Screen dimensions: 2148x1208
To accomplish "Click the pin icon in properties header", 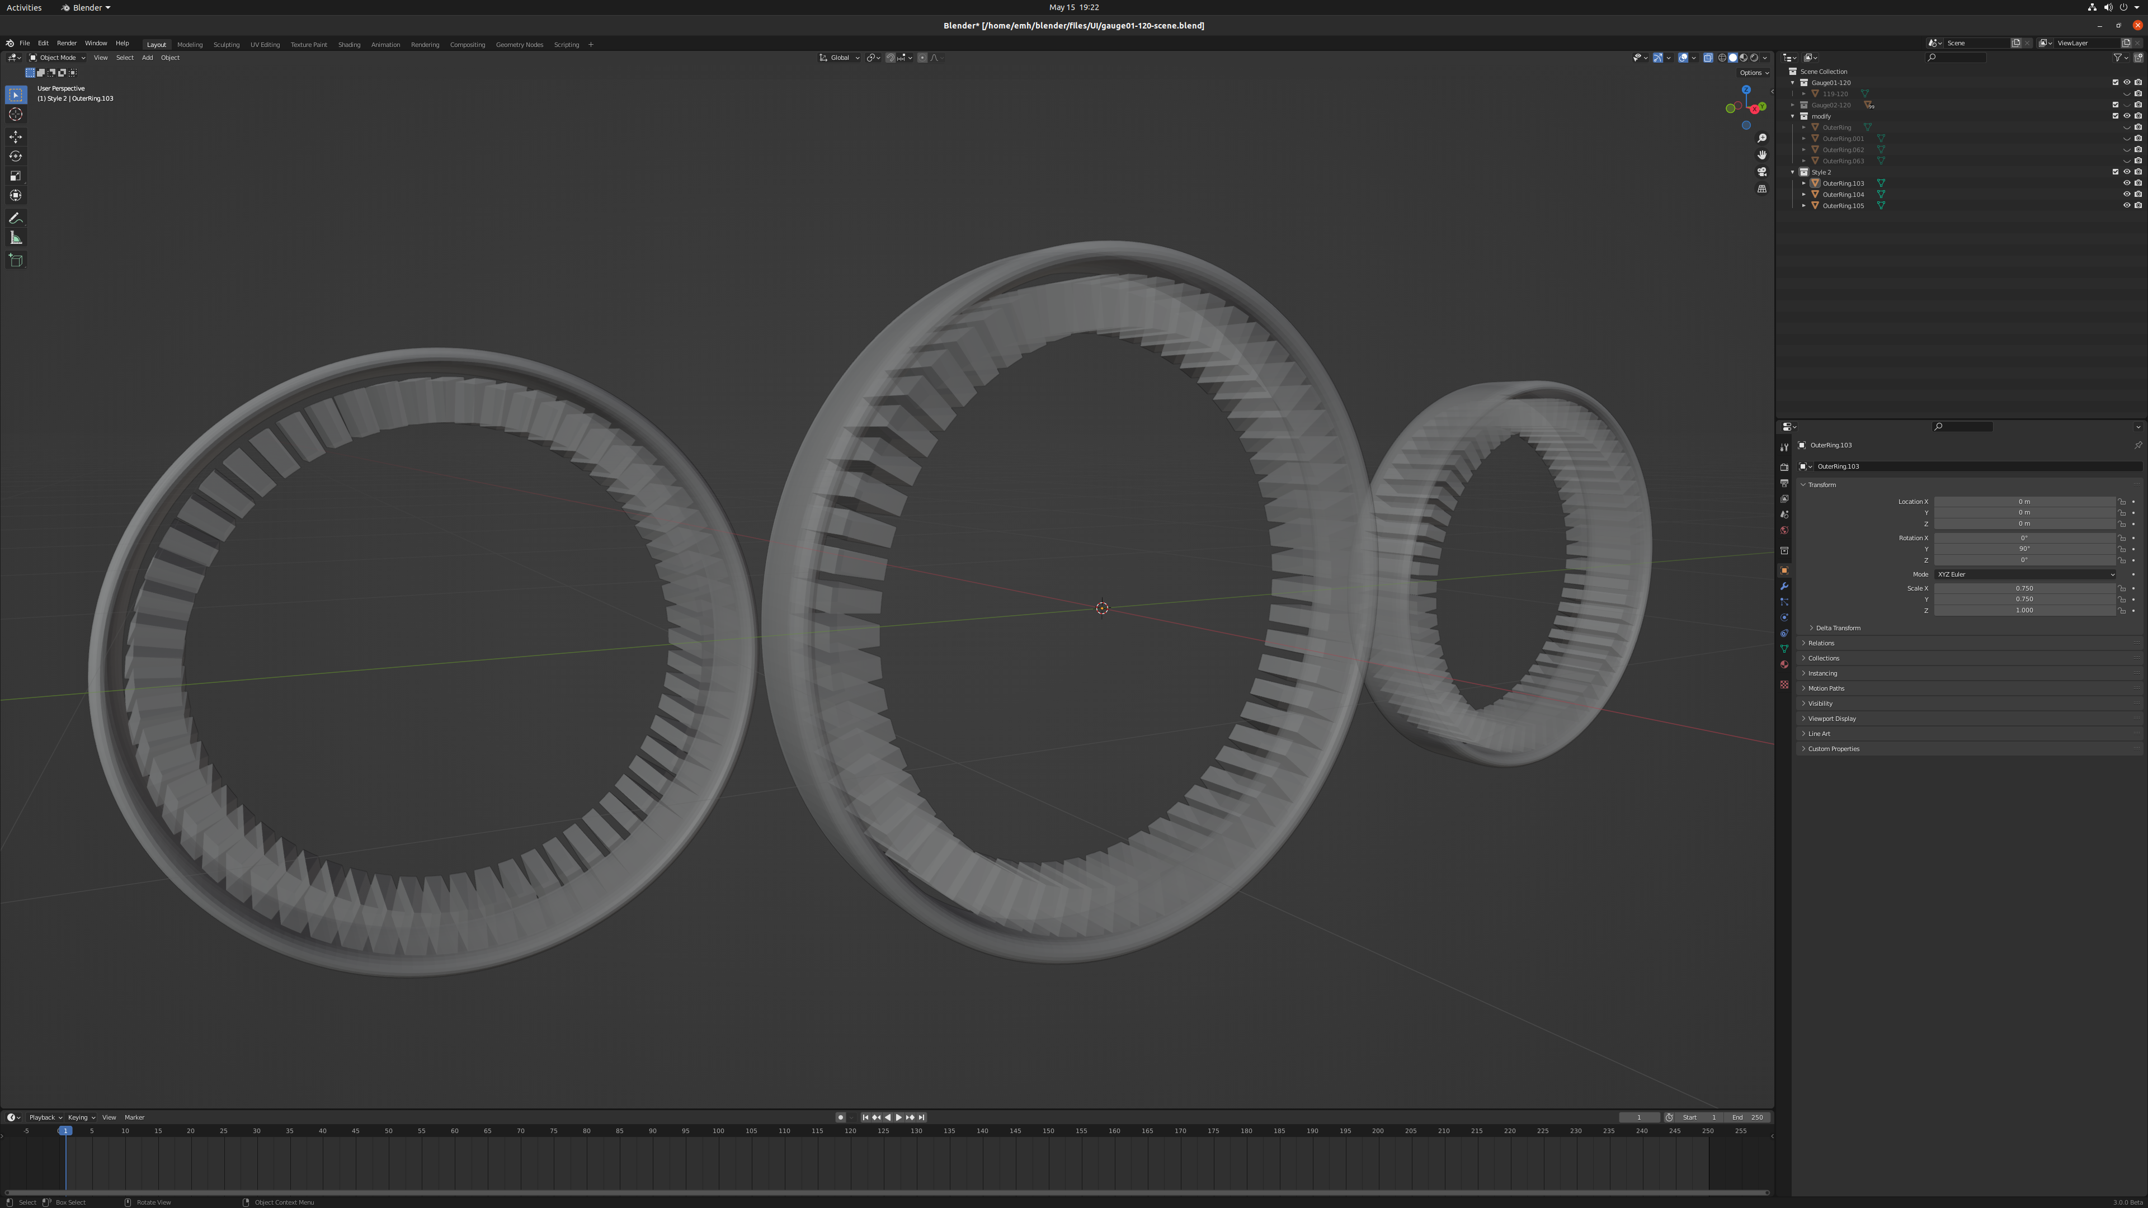I will [2138, 445].
